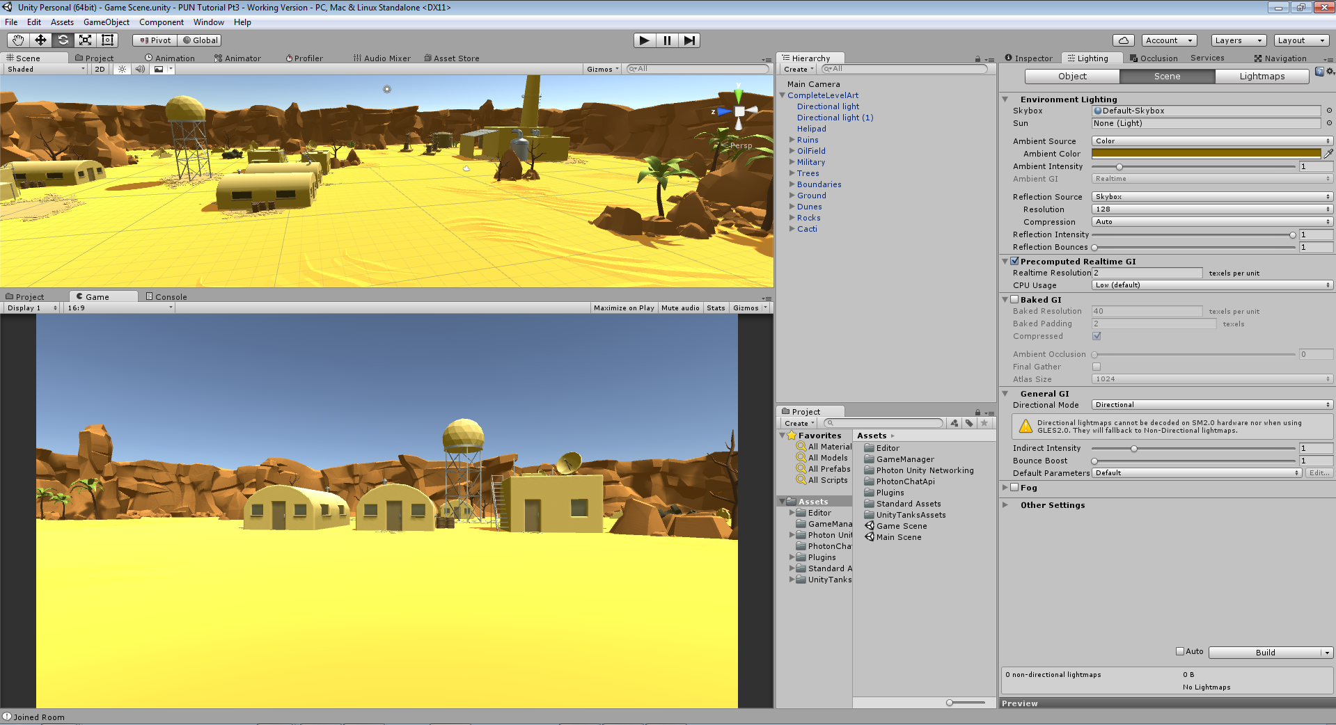Click the Play button

[x=645, y=40]
